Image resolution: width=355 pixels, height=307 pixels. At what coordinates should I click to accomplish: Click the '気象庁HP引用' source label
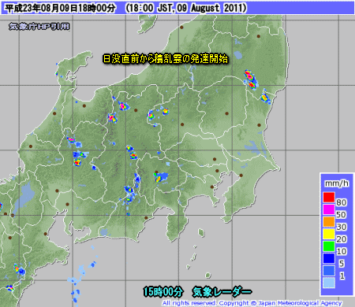pyautogui.click(x=39, y=26)
